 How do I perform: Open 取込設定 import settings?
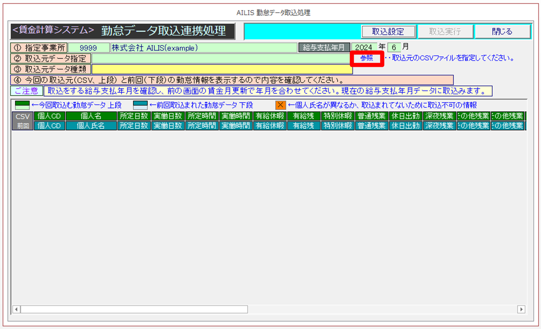pyautogui.click(x=388, y=32)
